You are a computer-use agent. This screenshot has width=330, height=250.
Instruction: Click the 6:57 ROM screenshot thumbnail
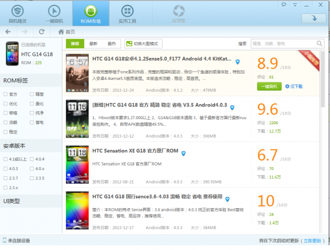(77, 73)
